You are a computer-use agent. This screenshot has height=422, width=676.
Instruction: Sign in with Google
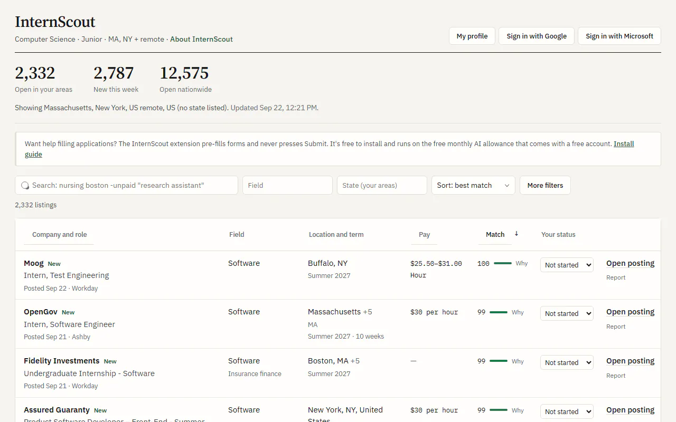click(537, 36)
